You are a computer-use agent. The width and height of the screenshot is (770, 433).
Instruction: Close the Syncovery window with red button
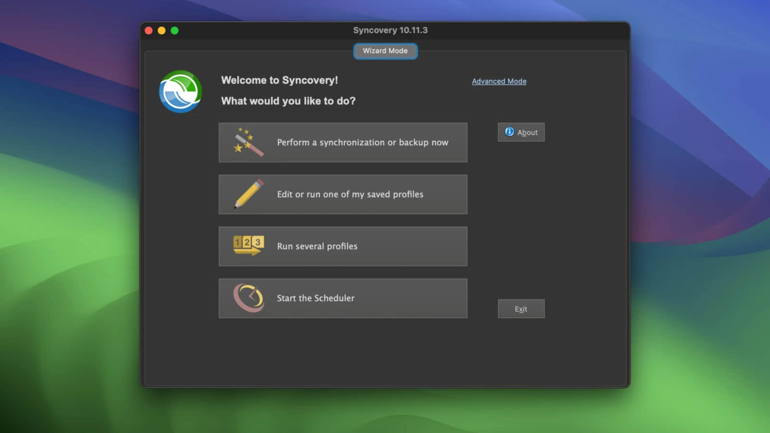click(x=149, y=31)
